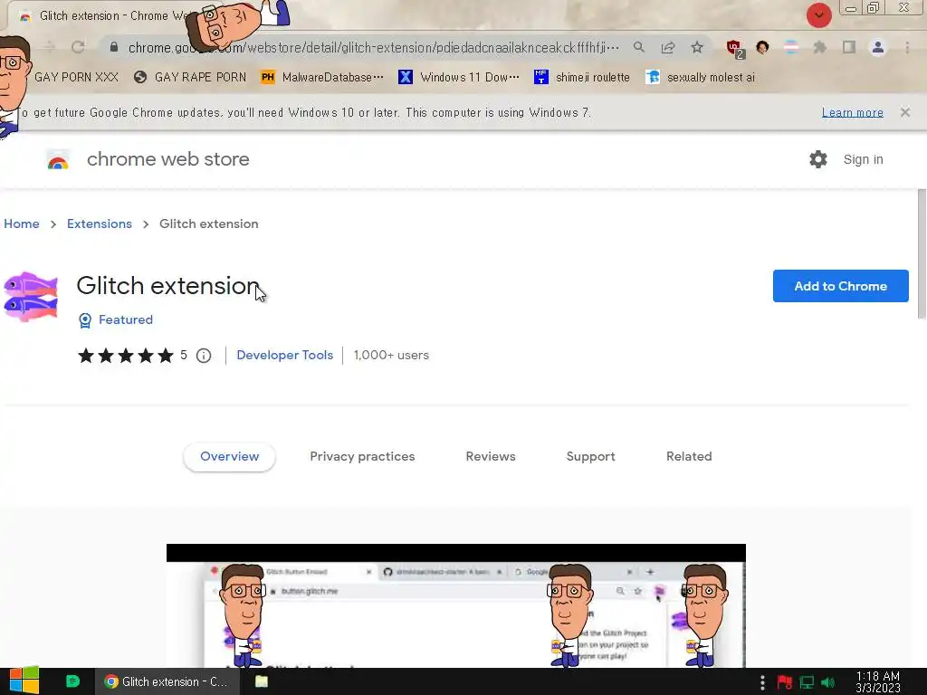927x695 pixels.
Task: Switch to Reviews tab
Action: (491, 456)
